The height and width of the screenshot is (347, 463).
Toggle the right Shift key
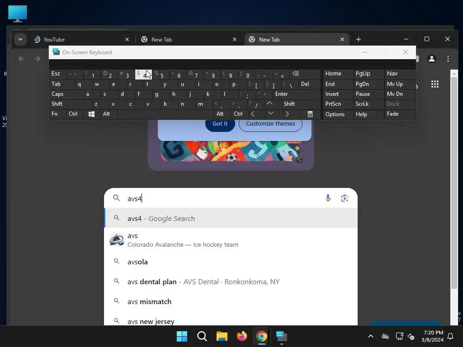click(301, 104)
